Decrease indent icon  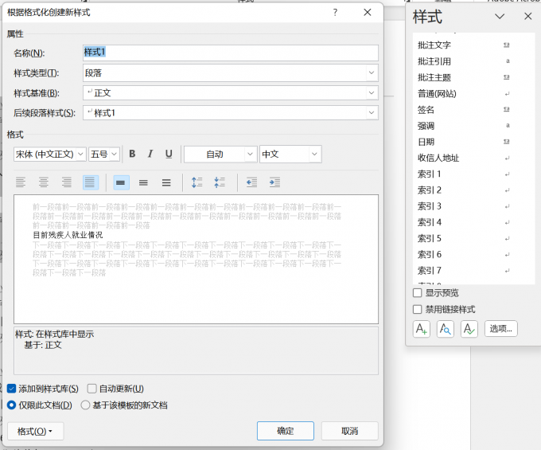point(252,182)
